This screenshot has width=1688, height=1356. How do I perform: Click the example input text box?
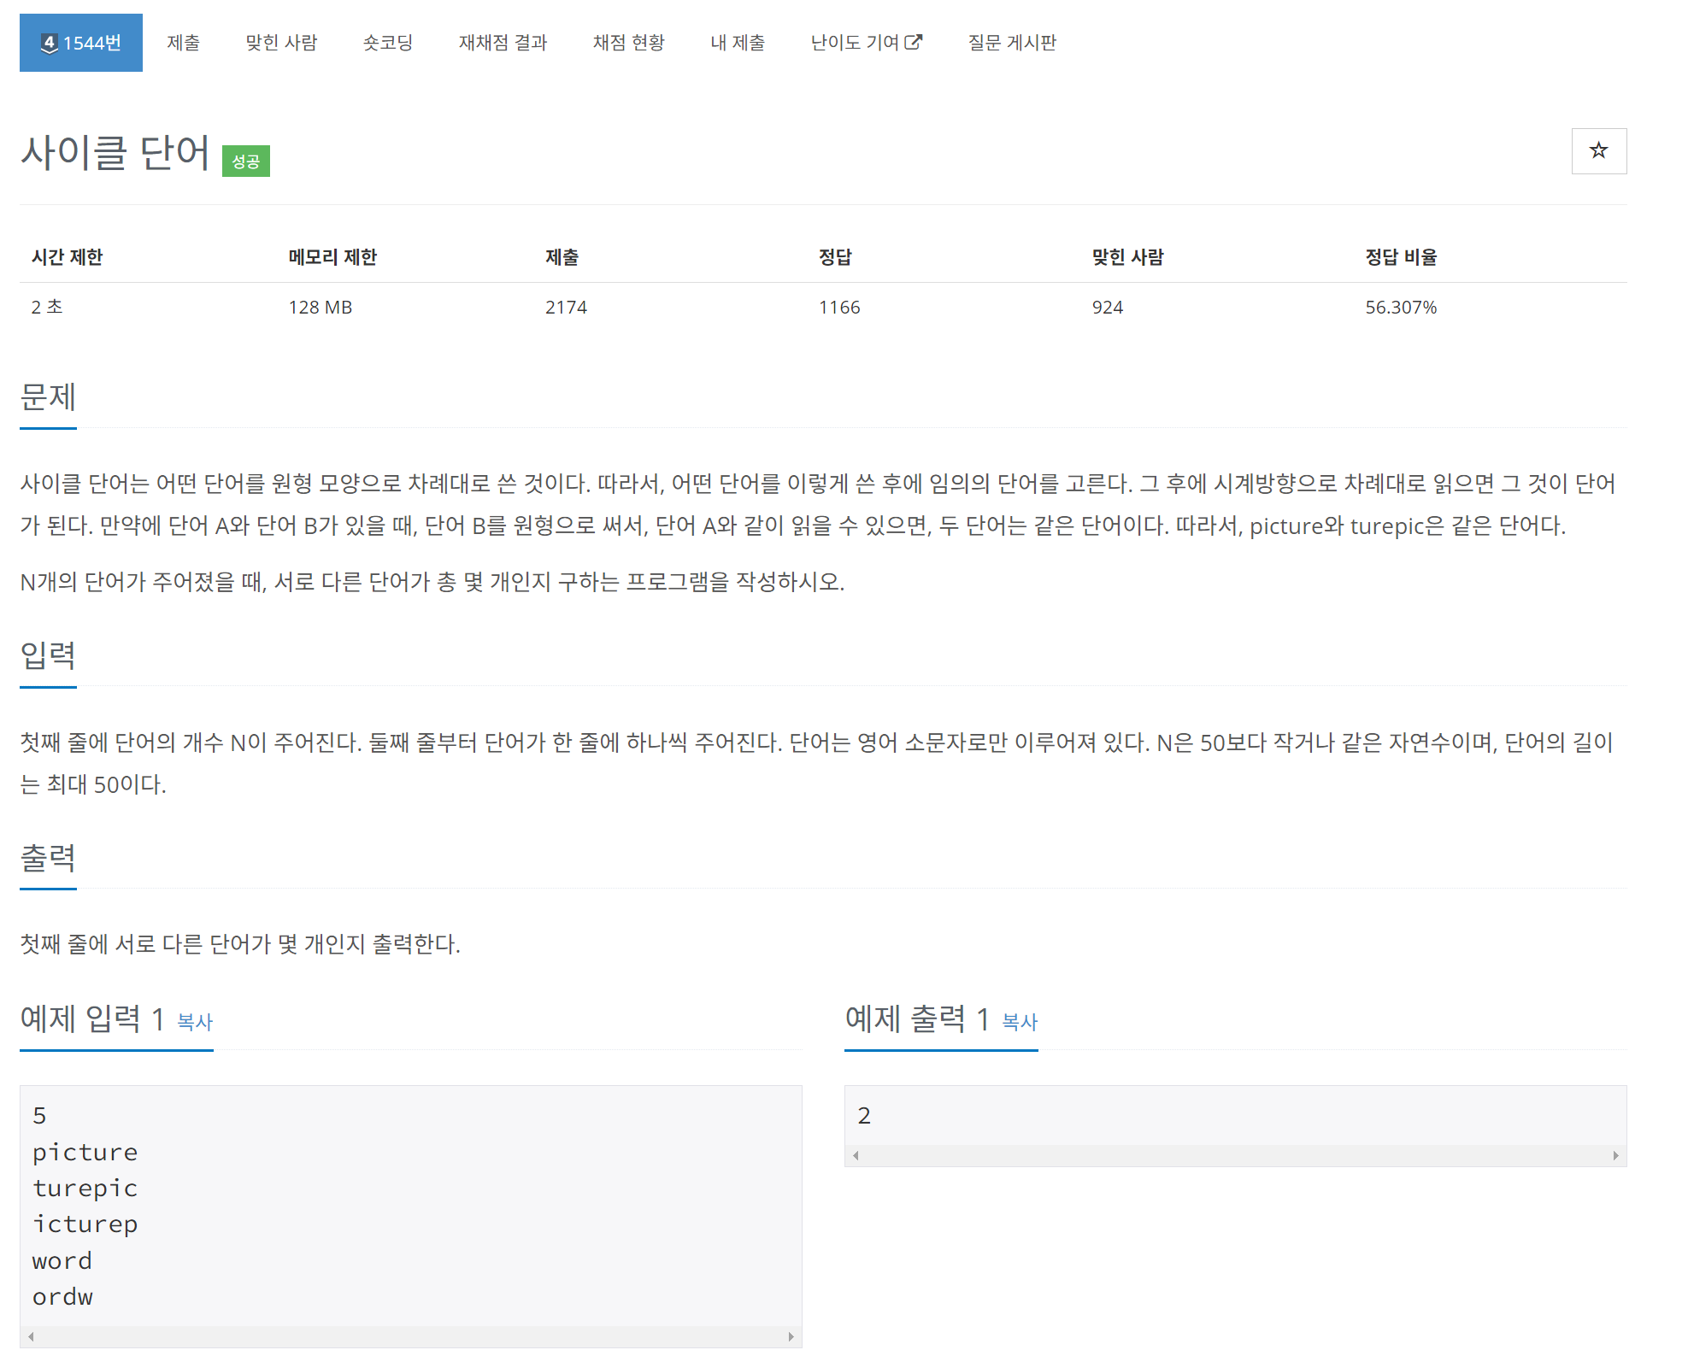410,1205
